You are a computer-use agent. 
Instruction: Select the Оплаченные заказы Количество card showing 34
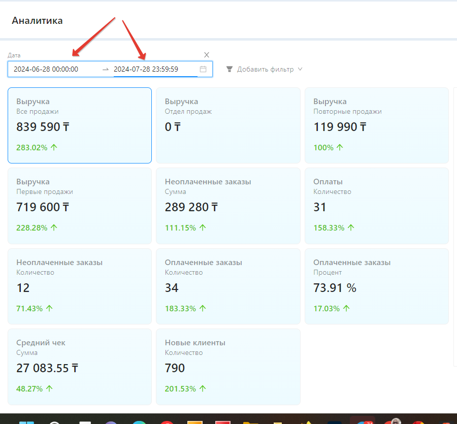pos(228,286)
